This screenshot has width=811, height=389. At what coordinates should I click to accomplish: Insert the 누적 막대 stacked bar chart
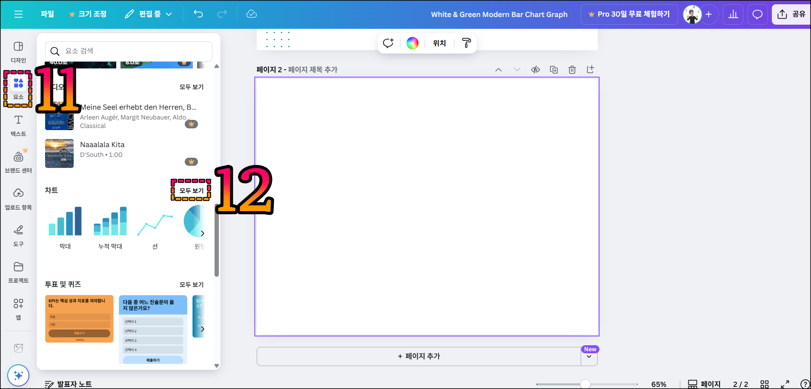click(x=110, y=227)
